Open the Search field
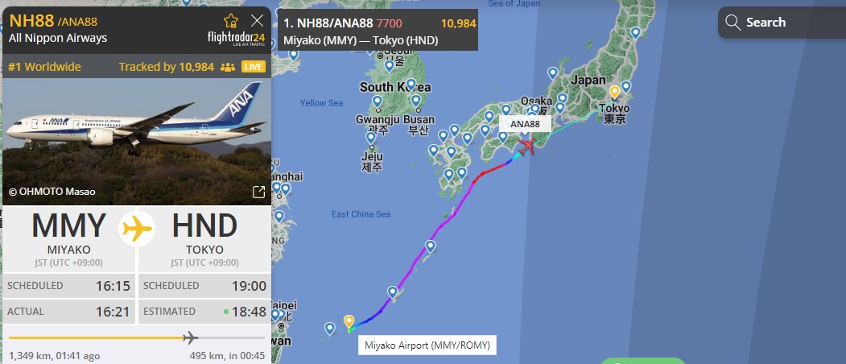This screenshot has height=364, width=846. [x=782, y=22]
